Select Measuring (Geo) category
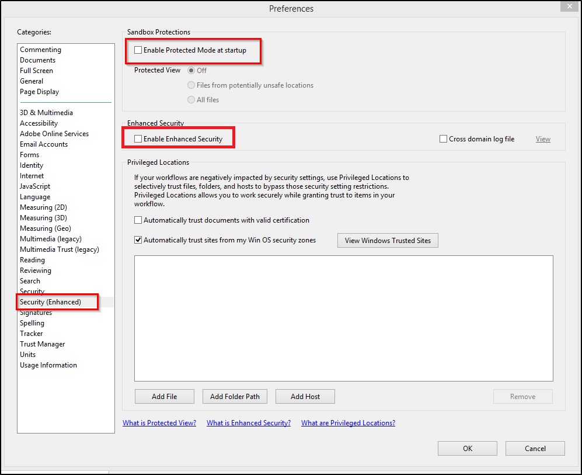The height and width of the screenshot is (475, 582). [46, 228]
